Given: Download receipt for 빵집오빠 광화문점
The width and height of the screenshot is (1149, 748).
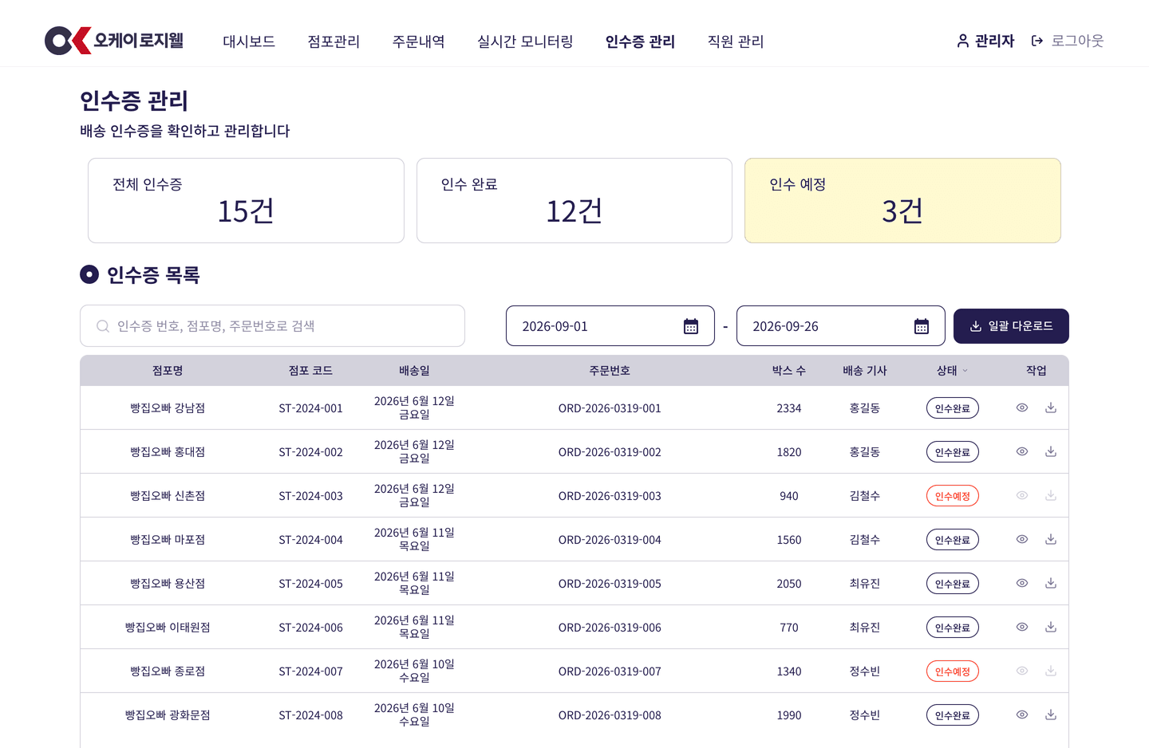Looking at the screenshot, I should pos(1051,715).
